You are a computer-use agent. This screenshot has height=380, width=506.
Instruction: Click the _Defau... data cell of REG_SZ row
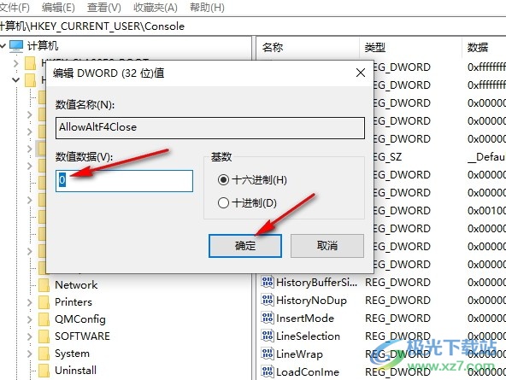pyautogui.click(x=486, y=157)
